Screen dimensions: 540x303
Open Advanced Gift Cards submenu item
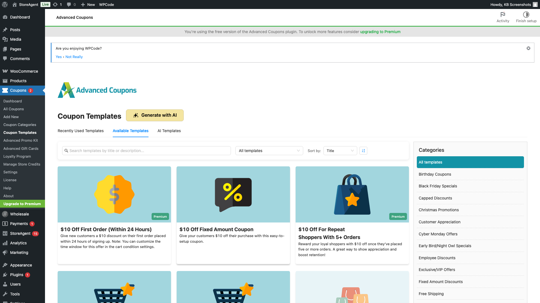[x=21, y=148]
